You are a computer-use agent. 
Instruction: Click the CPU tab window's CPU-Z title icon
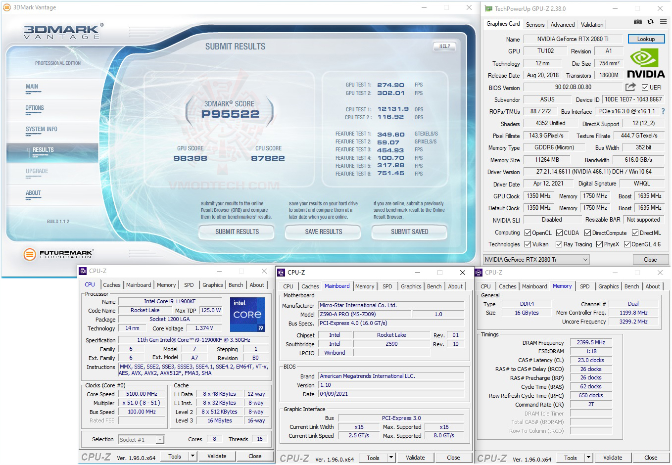click(83, 271)
